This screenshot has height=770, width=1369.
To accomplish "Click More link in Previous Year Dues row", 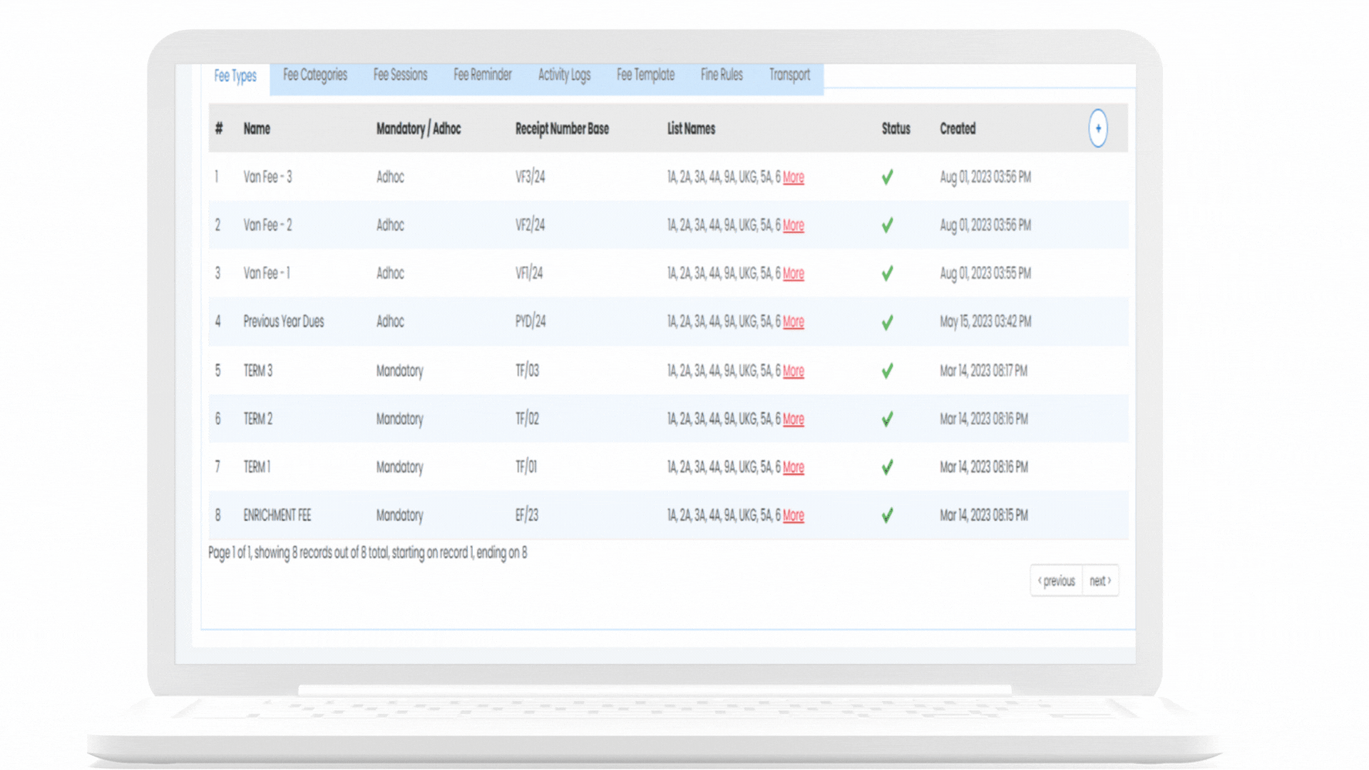I will (x=793, y=322).
